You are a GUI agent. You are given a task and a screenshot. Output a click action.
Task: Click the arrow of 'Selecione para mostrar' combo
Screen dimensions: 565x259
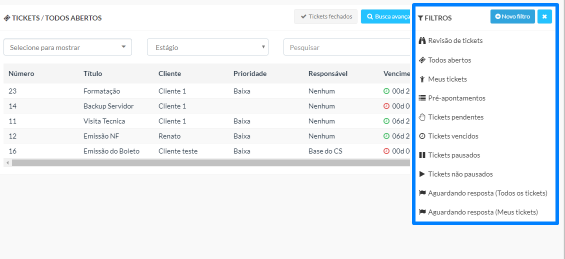point(123,47)
